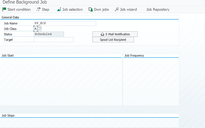Click the General Data section header
205x128 pixels.
pos(10,17)
